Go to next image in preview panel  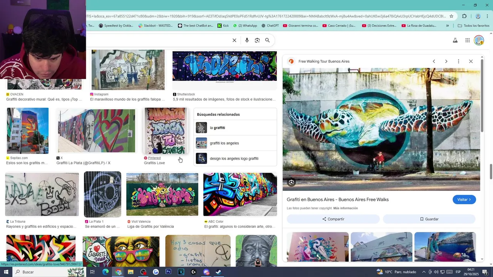[446, 62]
